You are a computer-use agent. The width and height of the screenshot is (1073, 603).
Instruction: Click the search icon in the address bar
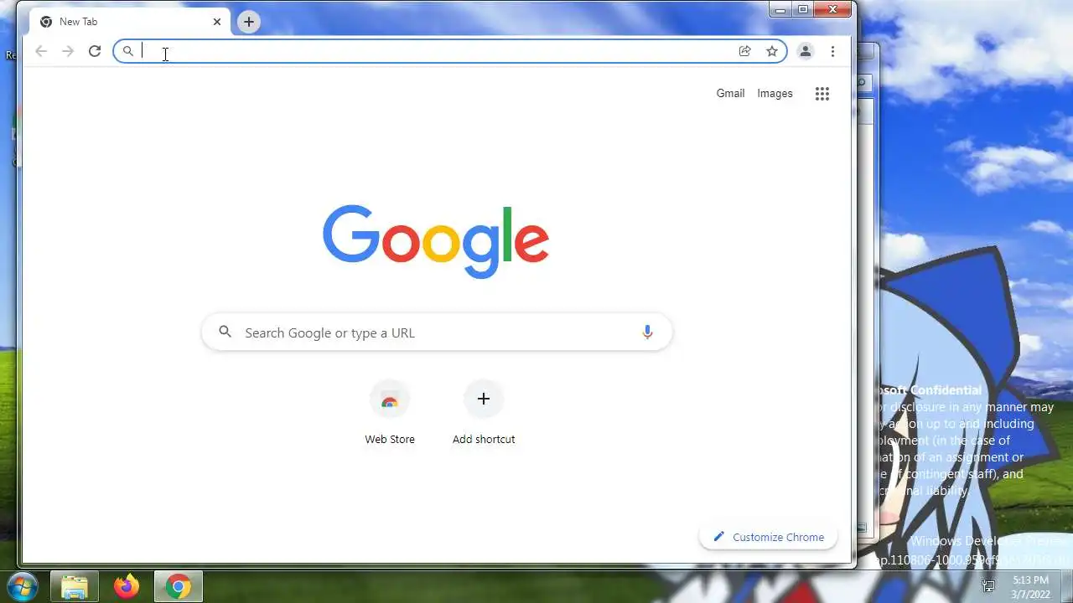click(128, 51)
